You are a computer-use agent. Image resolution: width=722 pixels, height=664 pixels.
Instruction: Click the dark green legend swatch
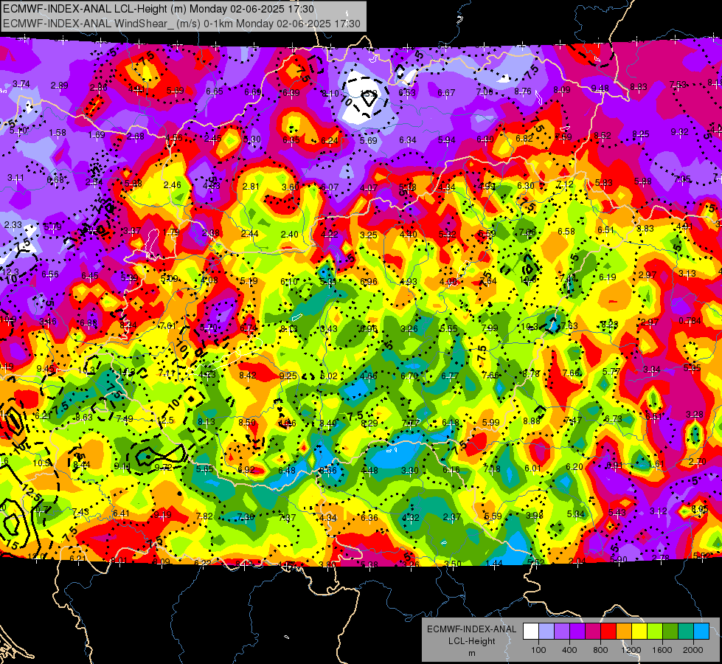(x=671, y=632)
